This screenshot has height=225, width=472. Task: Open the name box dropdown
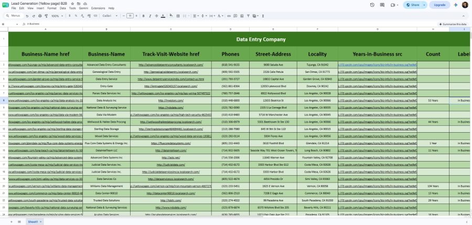(x=17, y=24)
